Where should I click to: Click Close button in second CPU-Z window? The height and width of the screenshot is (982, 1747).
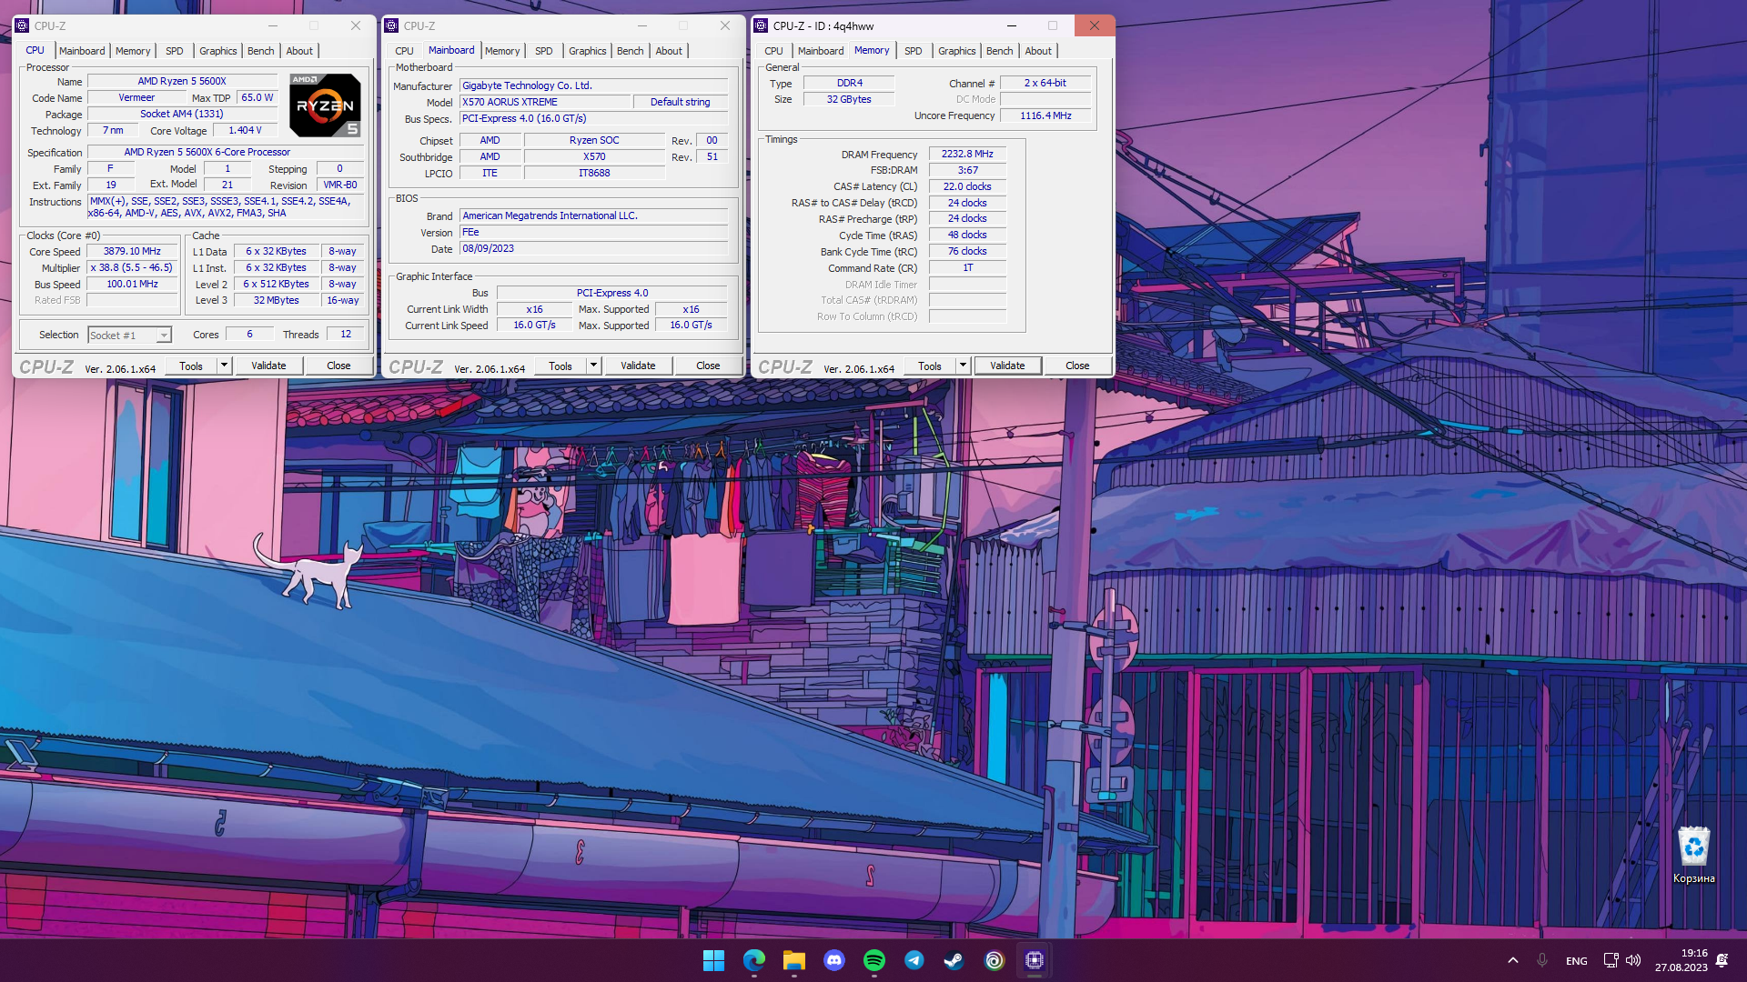[x=708, y=366]
